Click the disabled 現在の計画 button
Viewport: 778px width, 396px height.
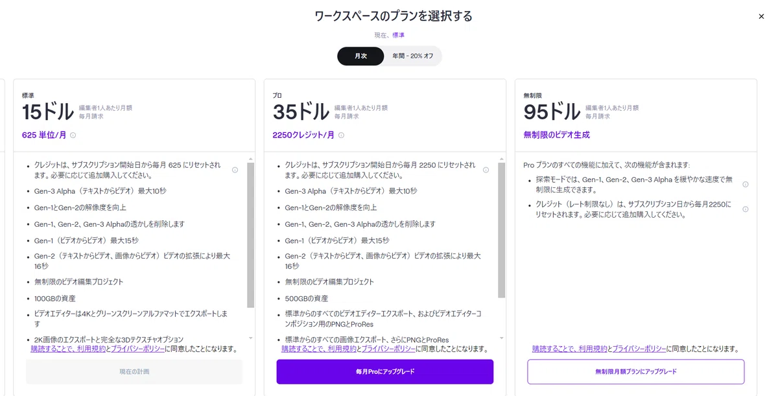pos(134,372)
